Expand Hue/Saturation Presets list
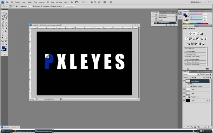213x133 pixels. coord(185,57)
